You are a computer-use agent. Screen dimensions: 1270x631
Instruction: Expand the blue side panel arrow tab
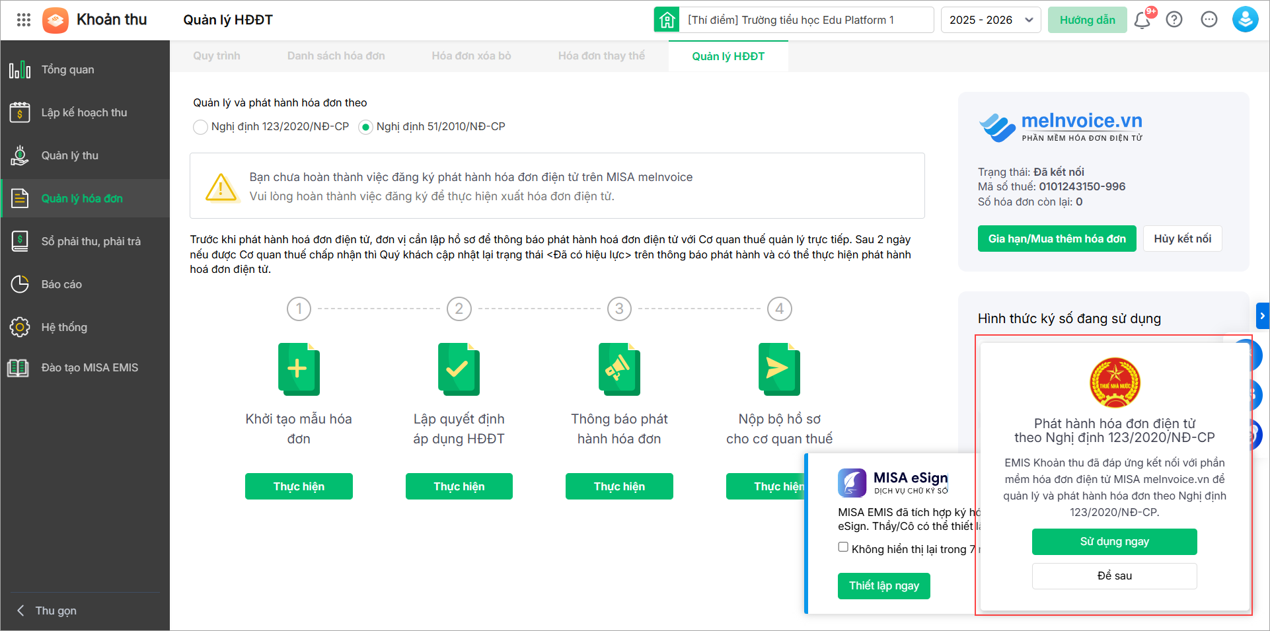point(1263,316)
